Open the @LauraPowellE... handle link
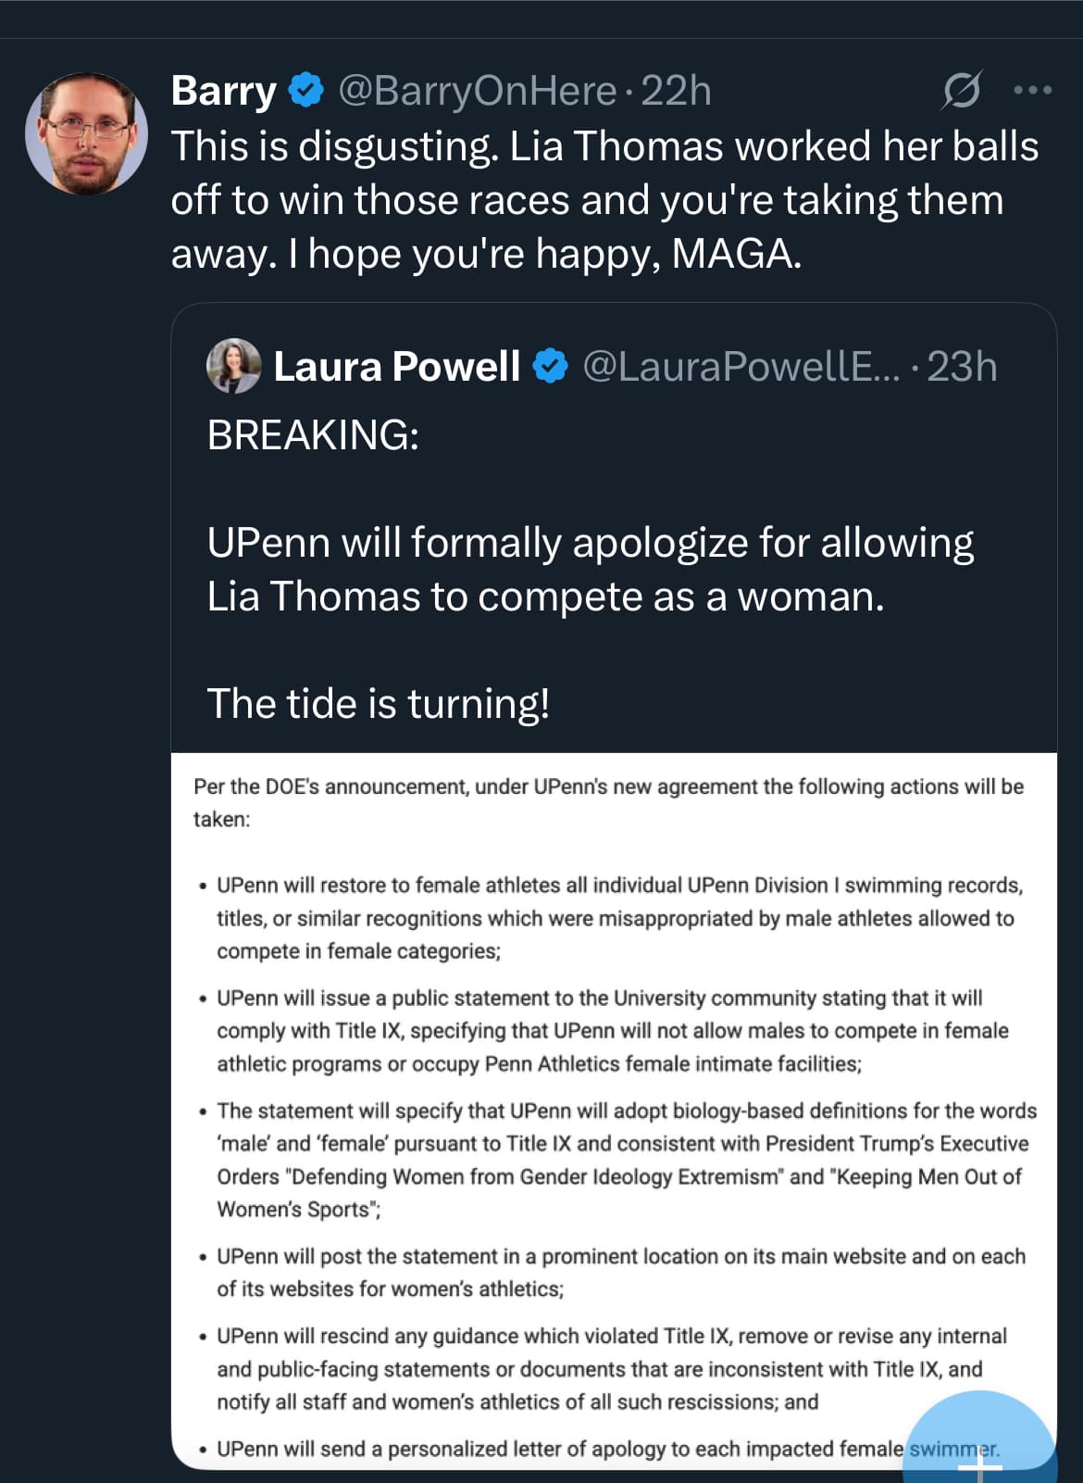The image size is (1083, 1483). (741, 367)
